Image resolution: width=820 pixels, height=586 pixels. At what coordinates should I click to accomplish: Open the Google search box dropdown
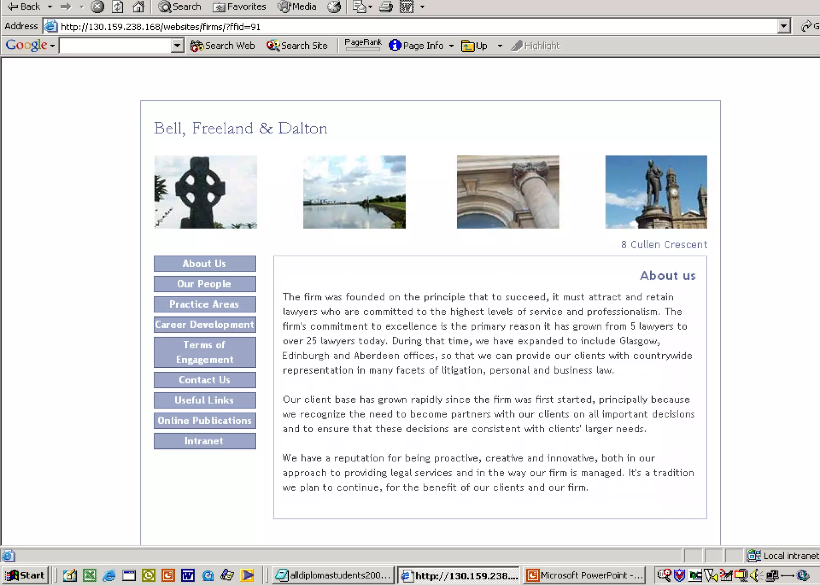click(177, 46)
